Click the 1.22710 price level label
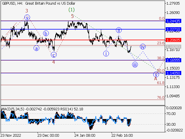This screenshot has width=185, height=139. click(x=173, y=29)
